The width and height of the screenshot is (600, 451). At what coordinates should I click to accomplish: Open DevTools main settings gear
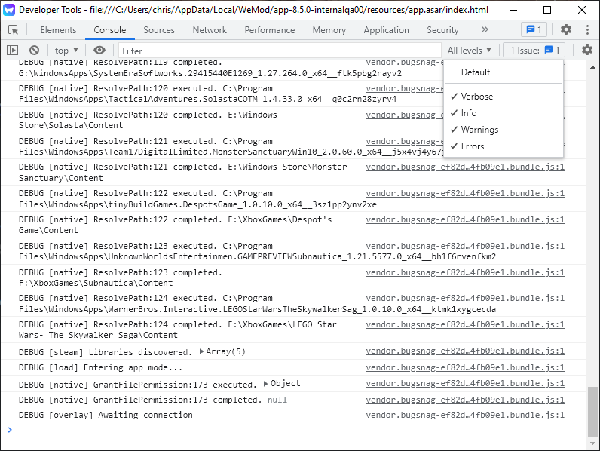pos(566,30)
